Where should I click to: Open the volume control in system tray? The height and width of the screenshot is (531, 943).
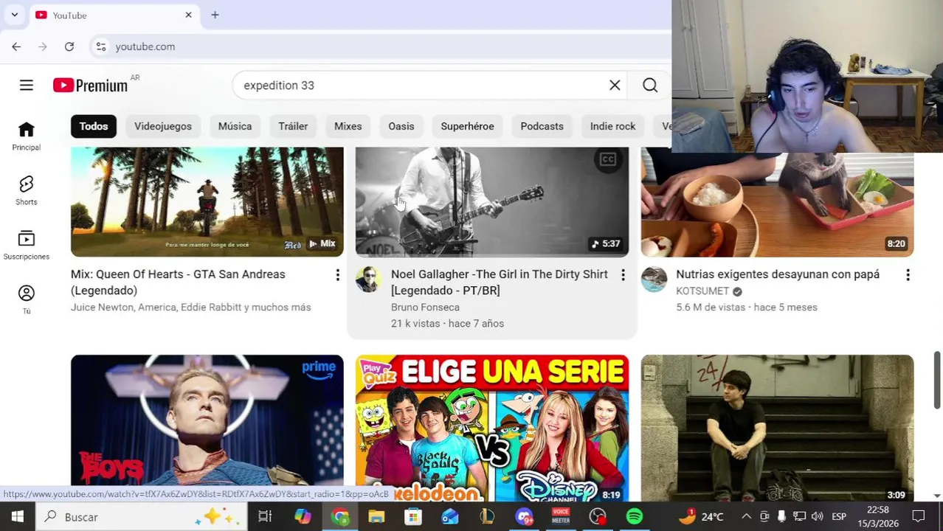817,516
